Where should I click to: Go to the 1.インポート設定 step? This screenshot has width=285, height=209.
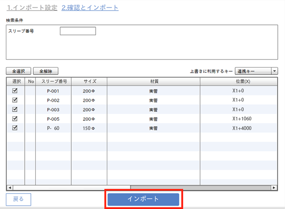coord(32,8)
